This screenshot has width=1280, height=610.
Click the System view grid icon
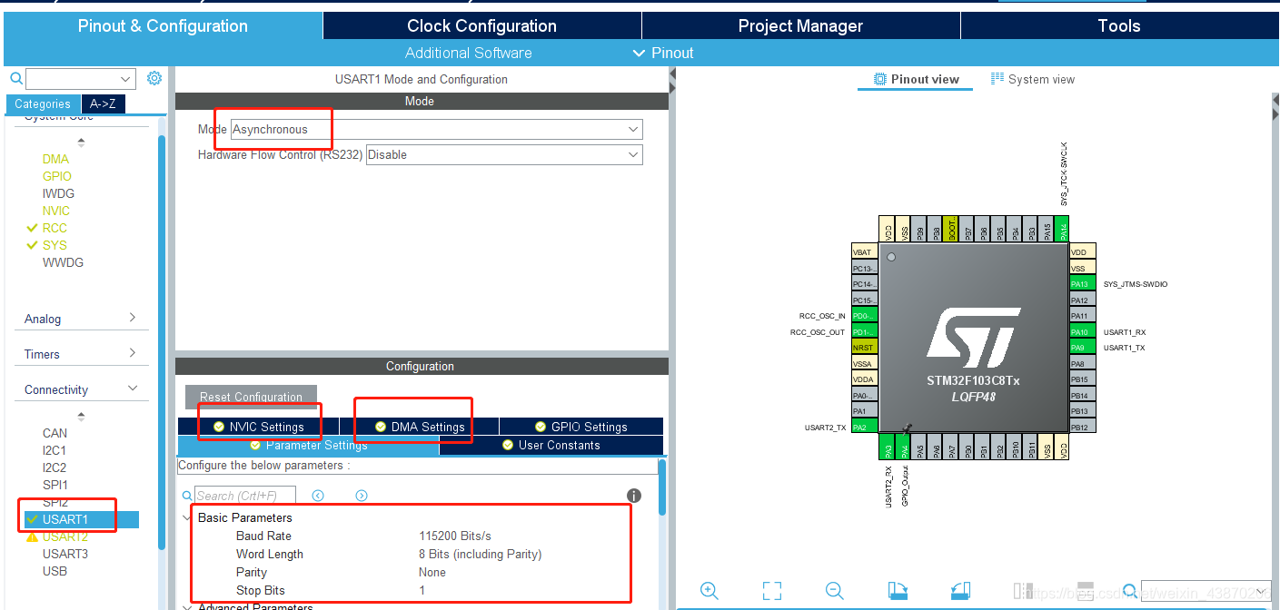pos(997,79)
